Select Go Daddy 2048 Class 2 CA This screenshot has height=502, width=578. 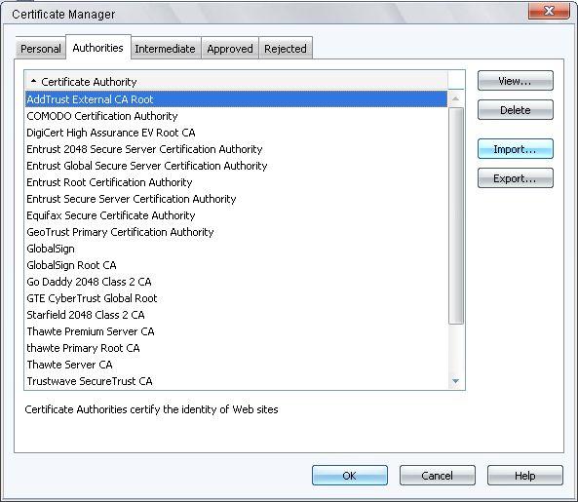(236, 282)
